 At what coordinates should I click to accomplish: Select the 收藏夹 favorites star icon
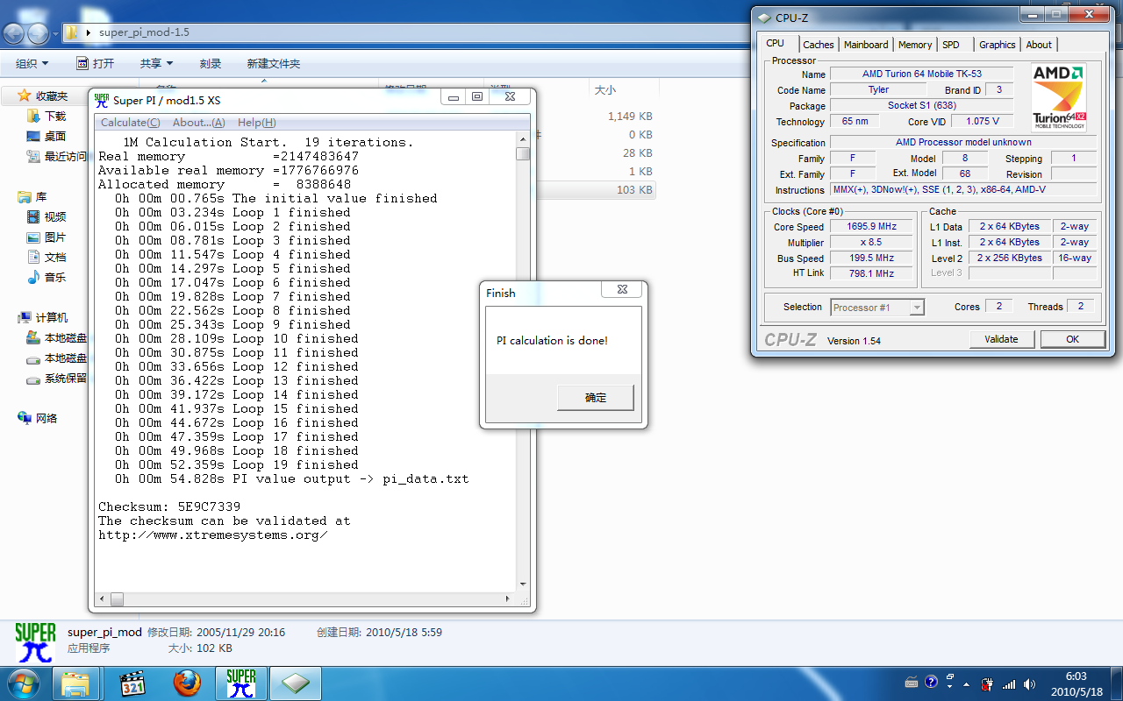[25, 96]
